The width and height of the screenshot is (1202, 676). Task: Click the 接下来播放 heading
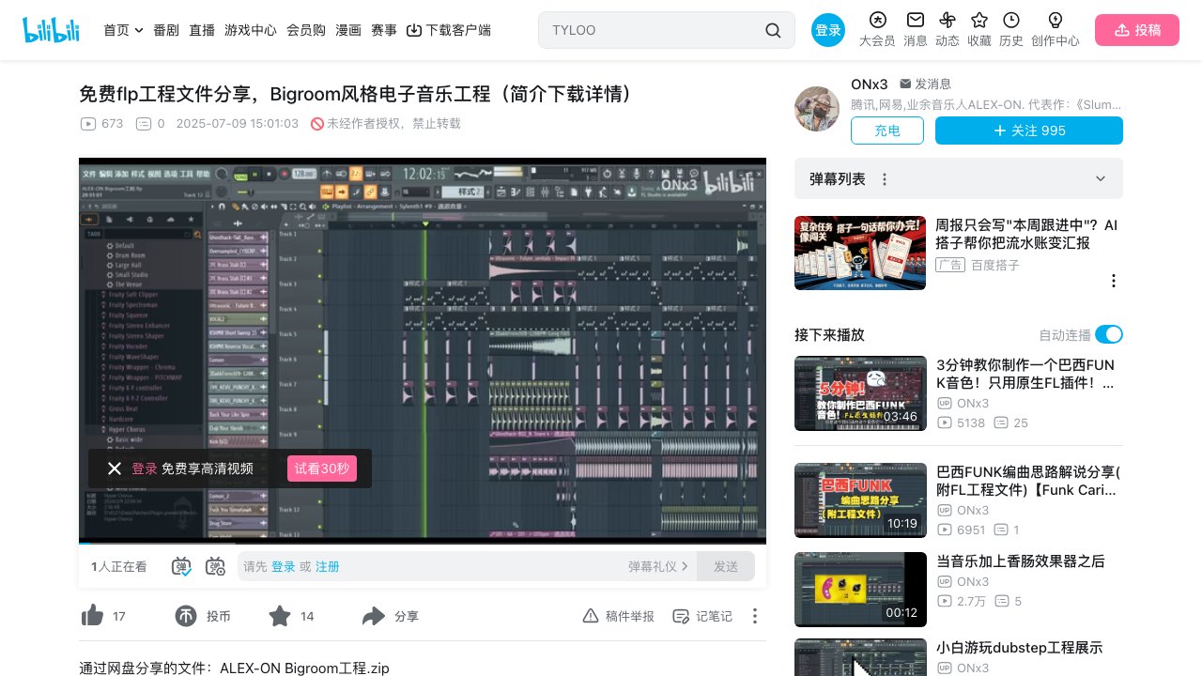point(829,334)
